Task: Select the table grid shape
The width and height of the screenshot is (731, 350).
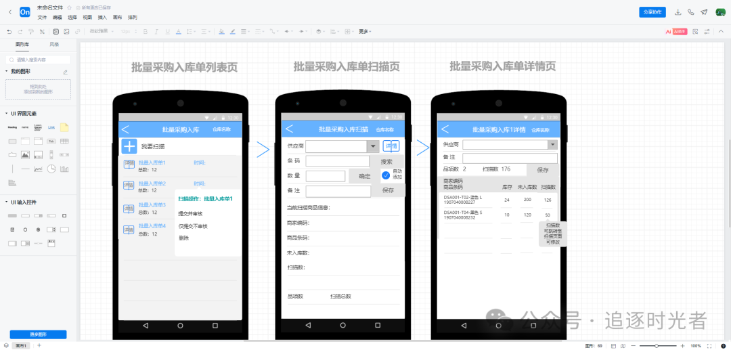Action: (64, 141)
